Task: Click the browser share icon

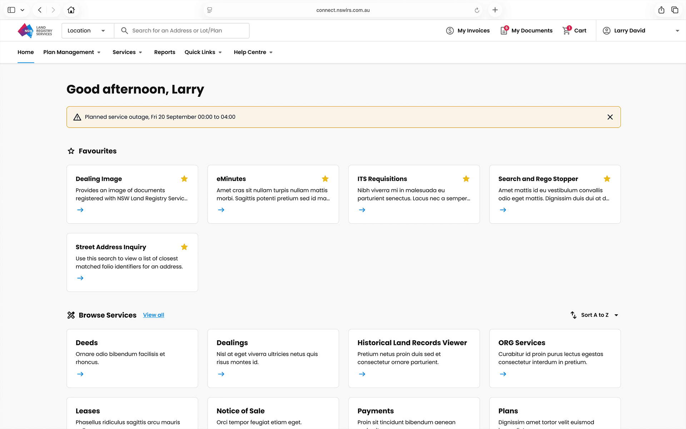Action: tap(661, 10)
